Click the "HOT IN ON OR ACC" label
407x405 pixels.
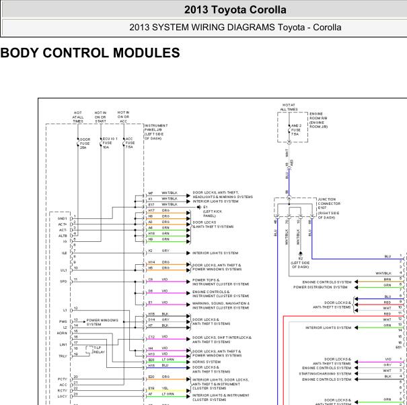tap(123, 117)
